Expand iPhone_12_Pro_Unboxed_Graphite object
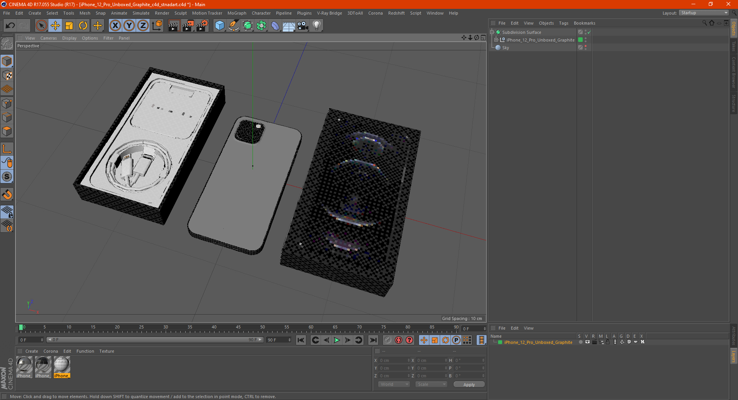The height and width of the screenshot is (400, 738). [x=496, y=40]
